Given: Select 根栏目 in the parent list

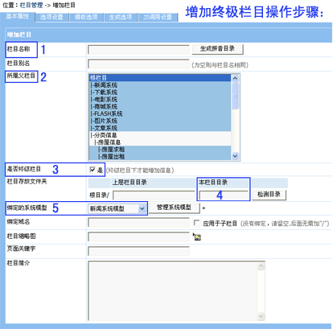Looking at the screenshot, I should point(160,78).
